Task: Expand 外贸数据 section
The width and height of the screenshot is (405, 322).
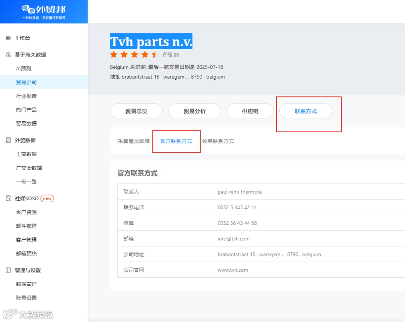Action: pyautogui.click(x=25, y=140)
